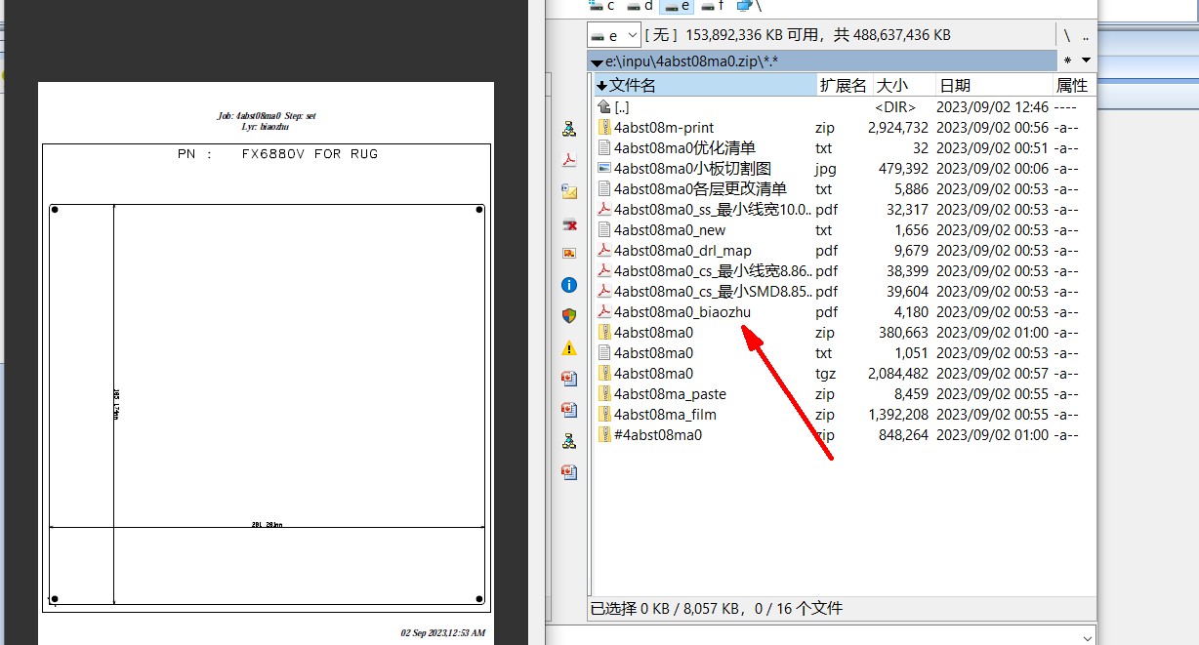The image size is (1199, 645).
Task: Select the [..] parent folder entry
Action: point(622,107)
